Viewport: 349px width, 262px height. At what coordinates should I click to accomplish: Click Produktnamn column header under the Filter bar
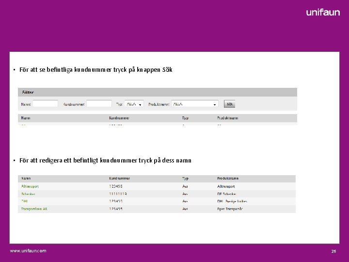[x=227, y=118]
